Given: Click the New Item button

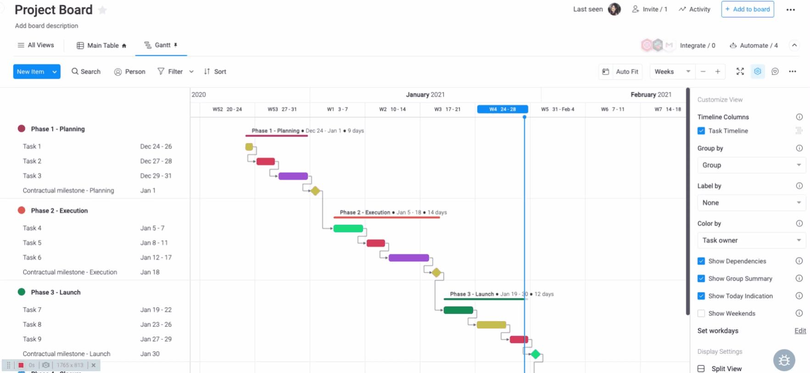Looking at the screenshot, I should pyautogui.click(x=31, y=72).
